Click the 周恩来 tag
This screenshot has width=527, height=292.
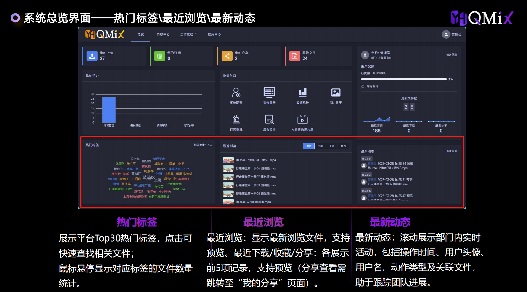click(x=149, y=171)
